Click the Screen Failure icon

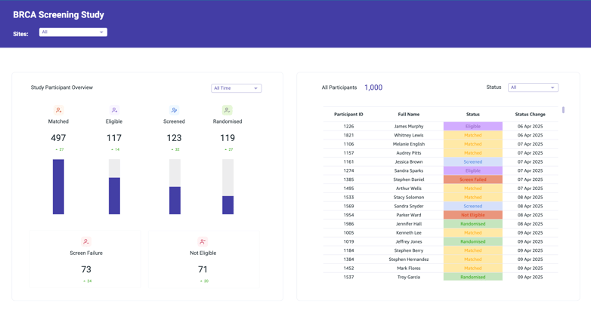pos(86,241)
